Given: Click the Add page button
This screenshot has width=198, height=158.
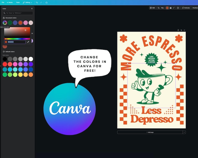Looking at the screenshot, I should coord(150,132).
